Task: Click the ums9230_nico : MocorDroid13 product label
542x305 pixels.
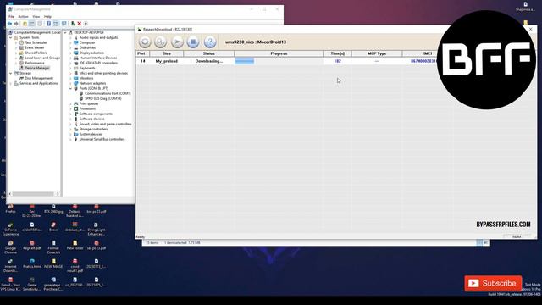Action: (256, 42)
